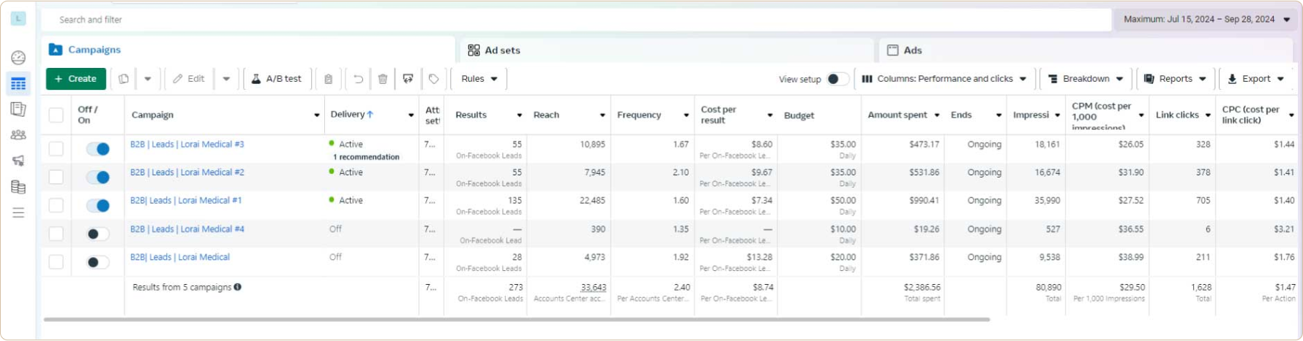Image resolution: width=1303 pixels, height=341 pixels.
Task: Click the clipboard icon in the toolbar
Action: [x=329, y=79]
